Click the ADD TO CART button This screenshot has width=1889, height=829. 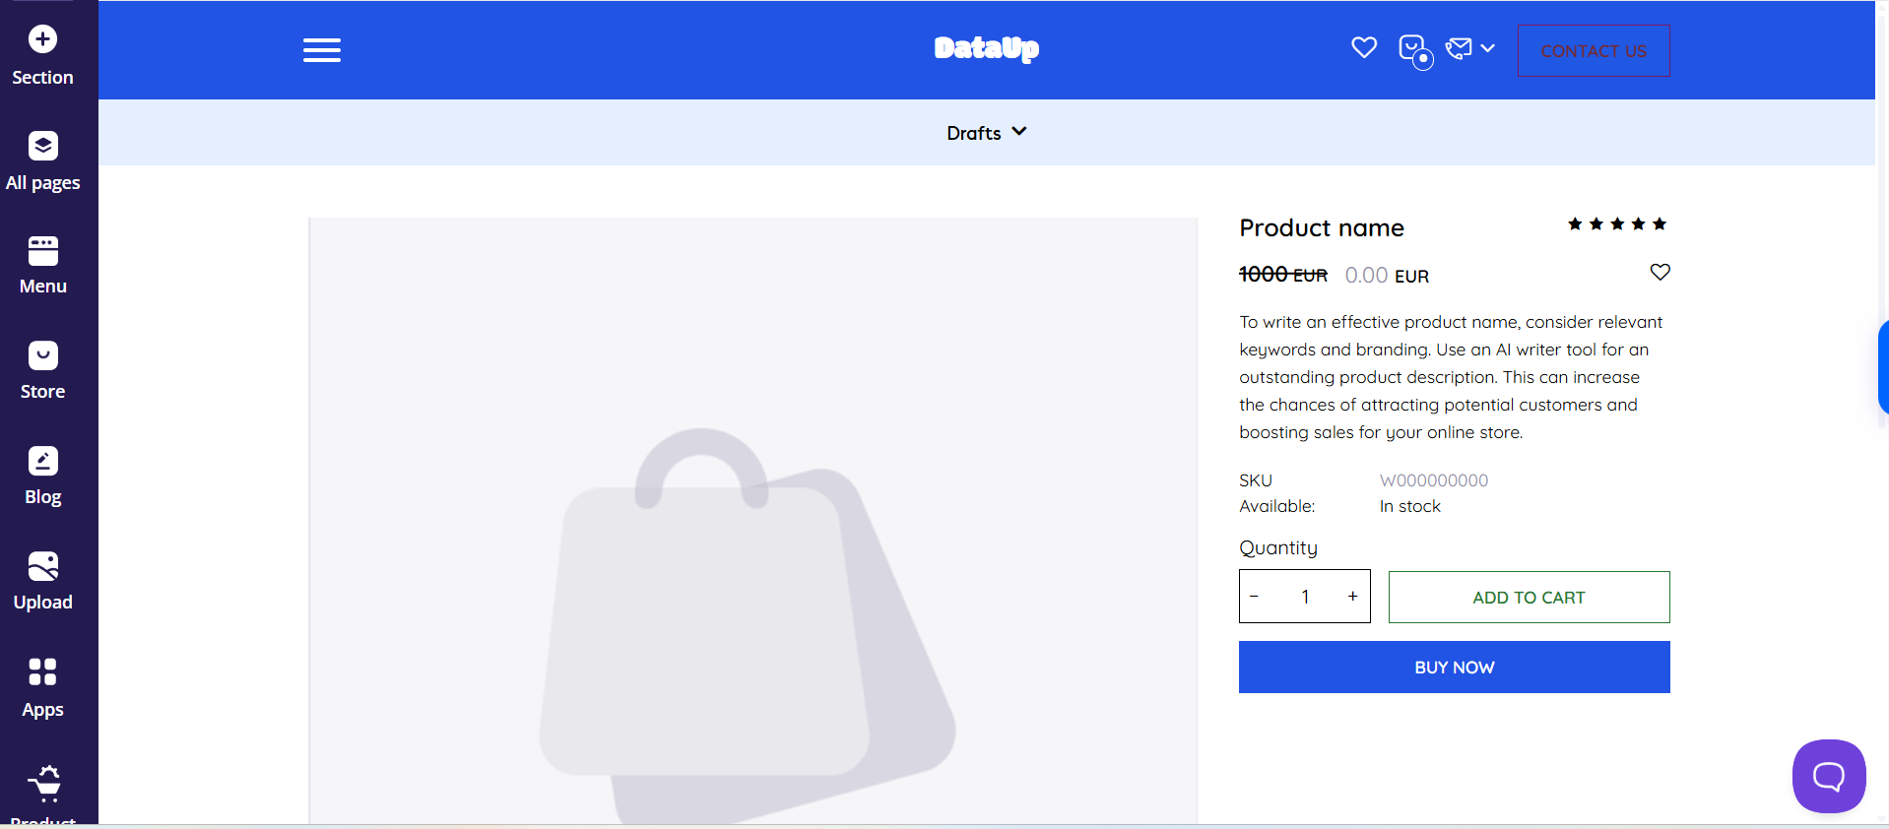[x=1529, y=597]
